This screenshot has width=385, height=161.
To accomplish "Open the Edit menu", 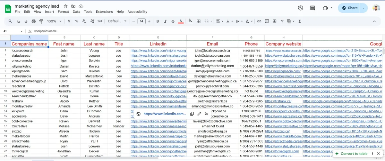I will [27, 12].
